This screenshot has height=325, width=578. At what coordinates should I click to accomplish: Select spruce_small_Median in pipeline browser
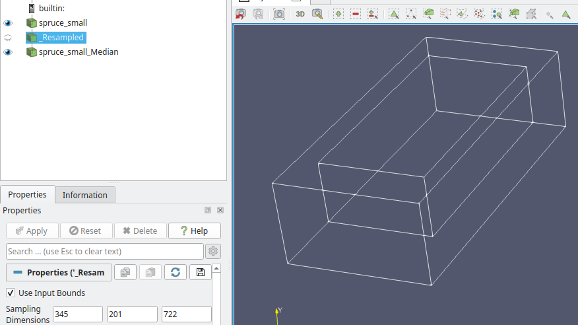tap(78, 52)
